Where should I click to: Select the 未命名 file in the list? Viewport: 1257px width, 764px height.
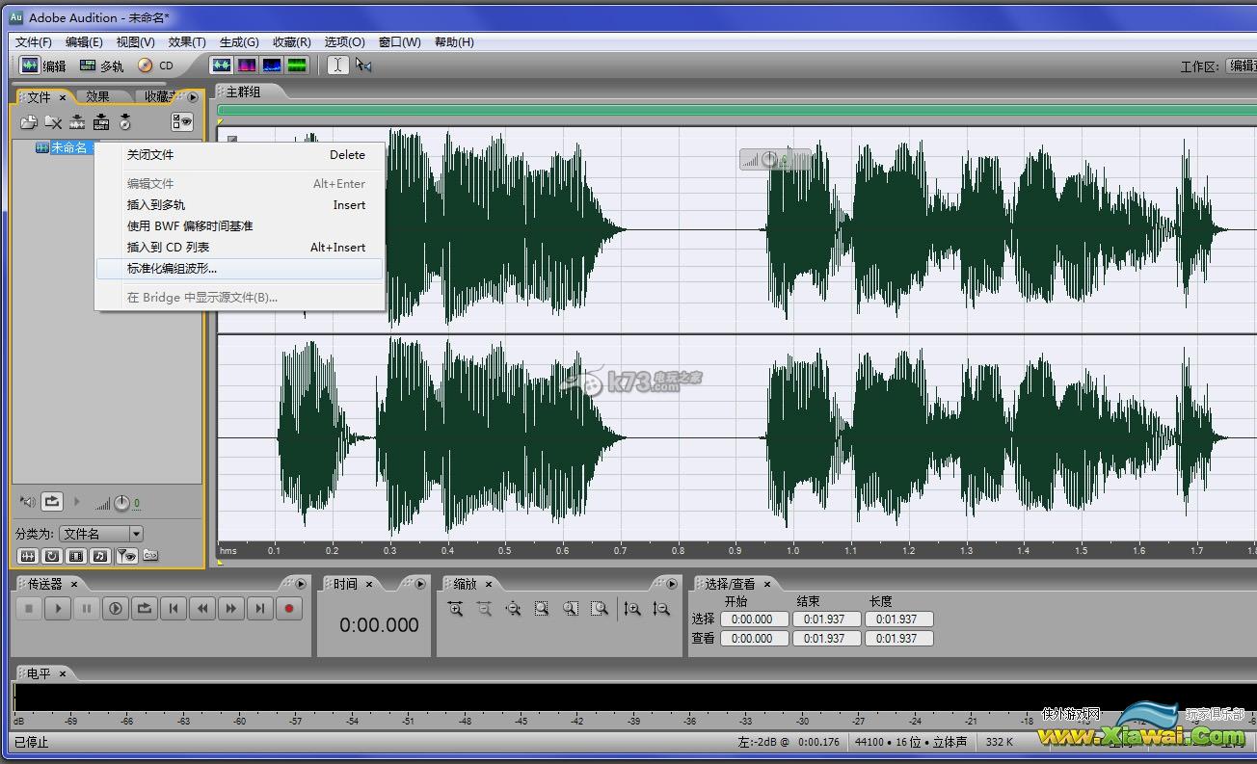[x=68, y=147]
